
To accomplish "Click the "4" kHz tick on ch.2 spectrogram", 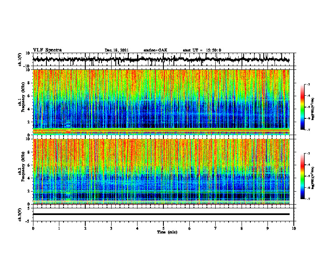I will 29,178.
